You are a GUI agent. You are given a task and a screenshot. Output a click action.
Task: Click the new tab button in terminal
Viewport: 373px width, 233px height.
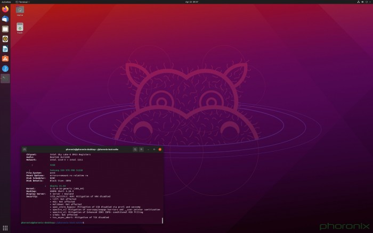click(25, 149)
